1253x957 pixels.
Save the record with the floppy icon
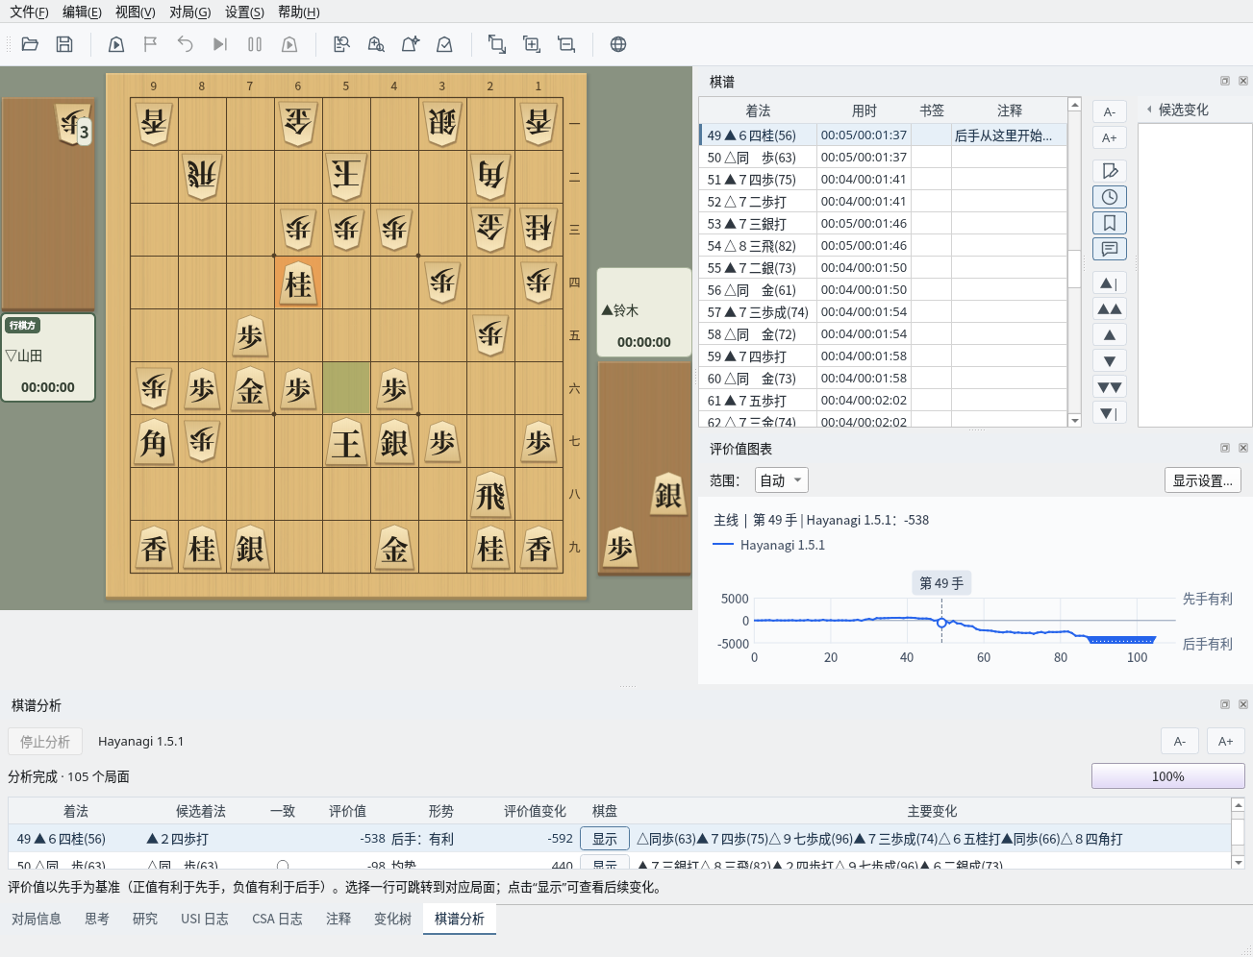(64, 44)
